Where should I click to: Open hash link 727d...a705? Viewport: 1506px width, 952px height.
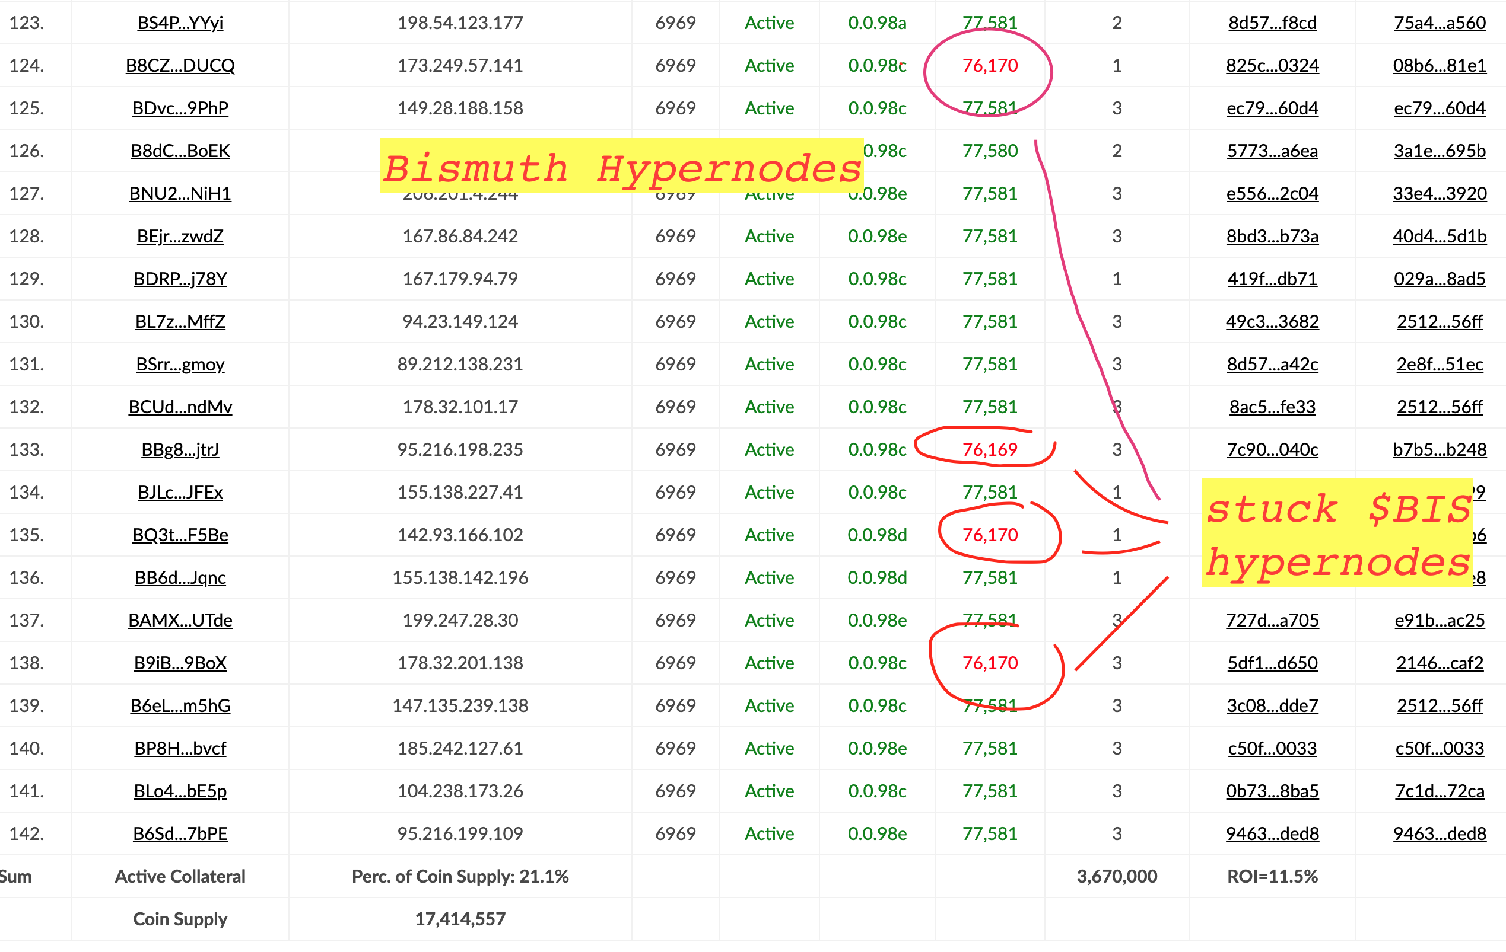(1272, 620)
